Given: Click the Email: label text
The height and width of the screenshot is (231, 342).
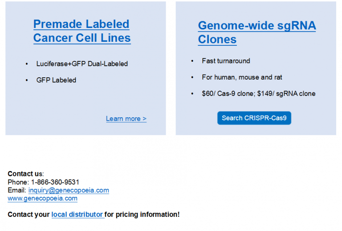Looking at the screenshot, I should pos(17,190).
